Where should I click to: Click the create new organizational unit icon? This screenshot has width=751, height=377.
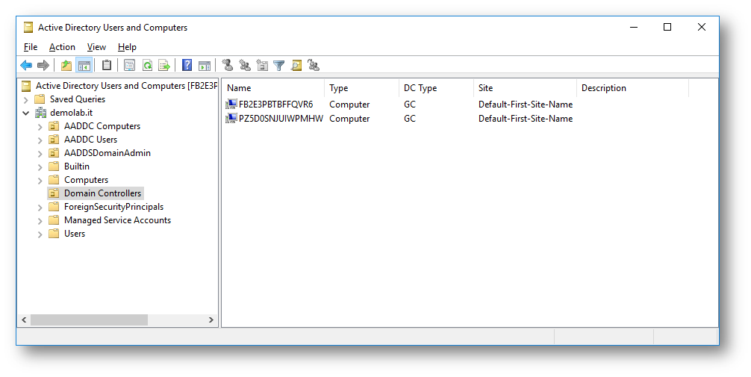point(262,65)
